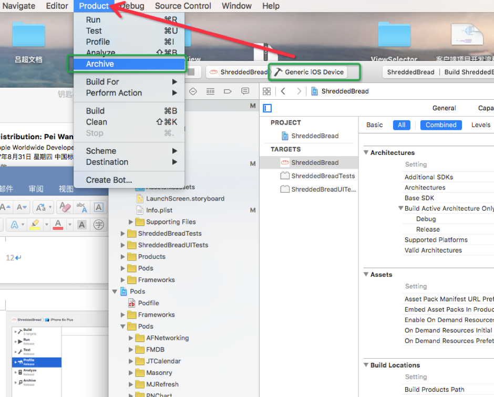Click the test navigator diamond icon
This screenshot has width=494, height=397.
point(193,91)
